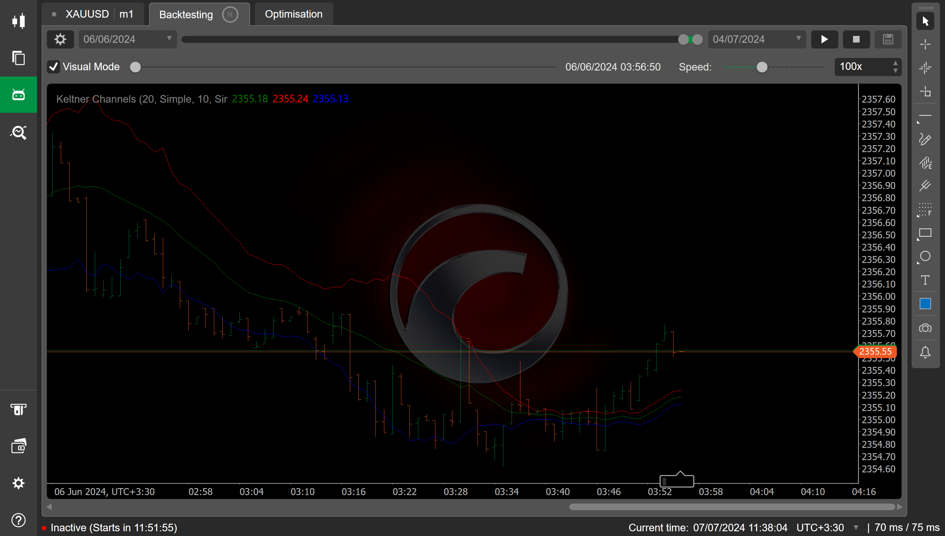Click the toolbar drag grip at top
Screen dimensions: 945x536
click(x=926, y=8)
